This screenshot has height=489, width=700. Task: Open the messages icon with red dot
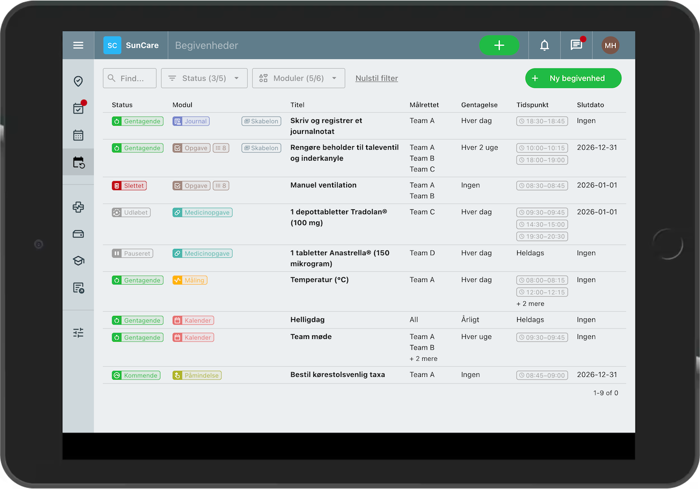click(x=576, y=45)
